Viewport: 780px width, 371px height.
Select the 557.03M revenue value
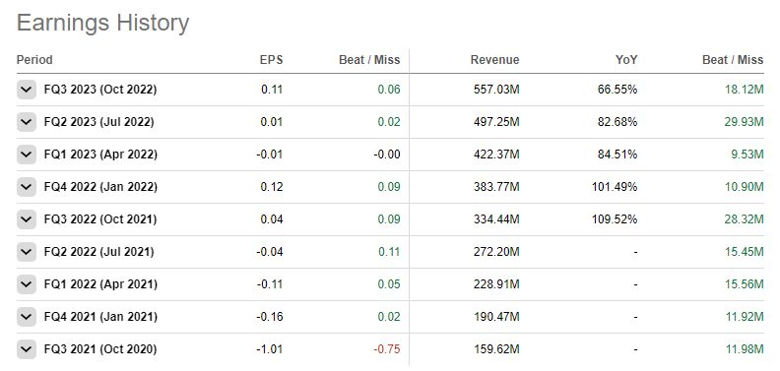click(496, 90)
